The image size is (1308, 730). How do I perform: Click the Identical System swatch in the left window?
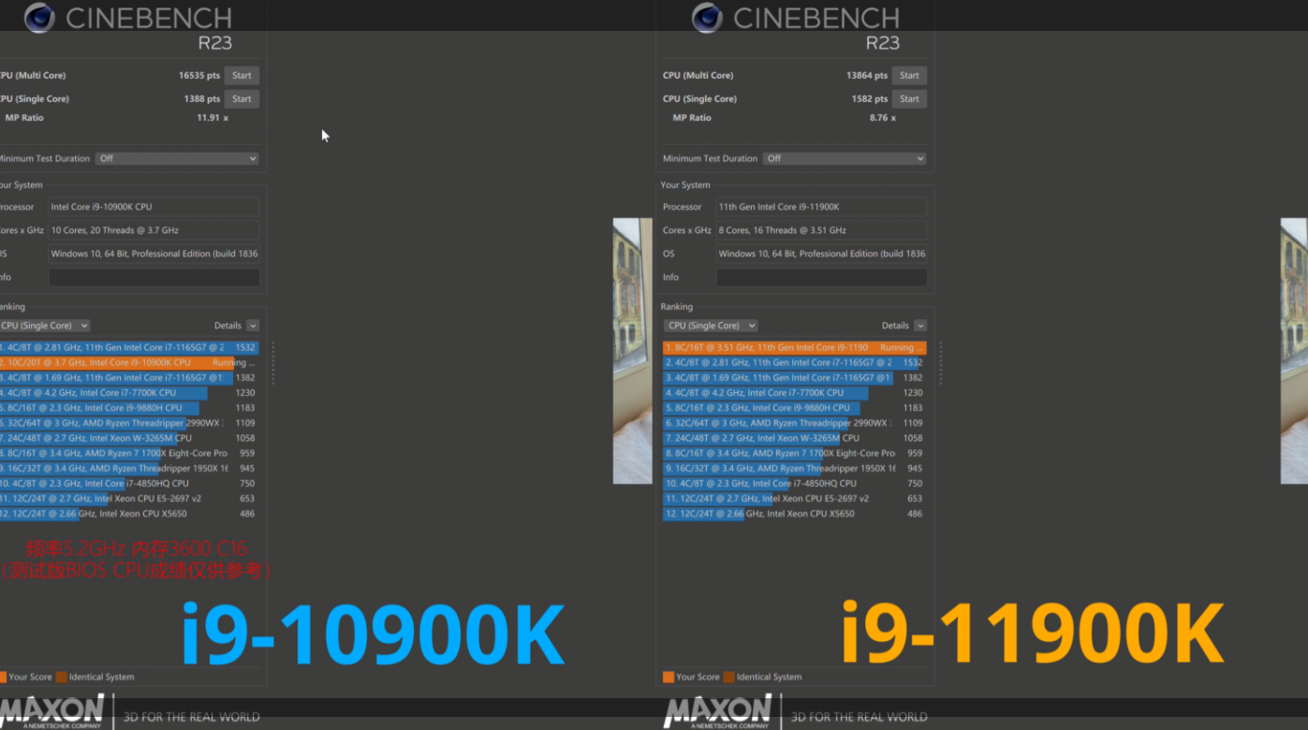pyautogui.click(x=61, y=678)
